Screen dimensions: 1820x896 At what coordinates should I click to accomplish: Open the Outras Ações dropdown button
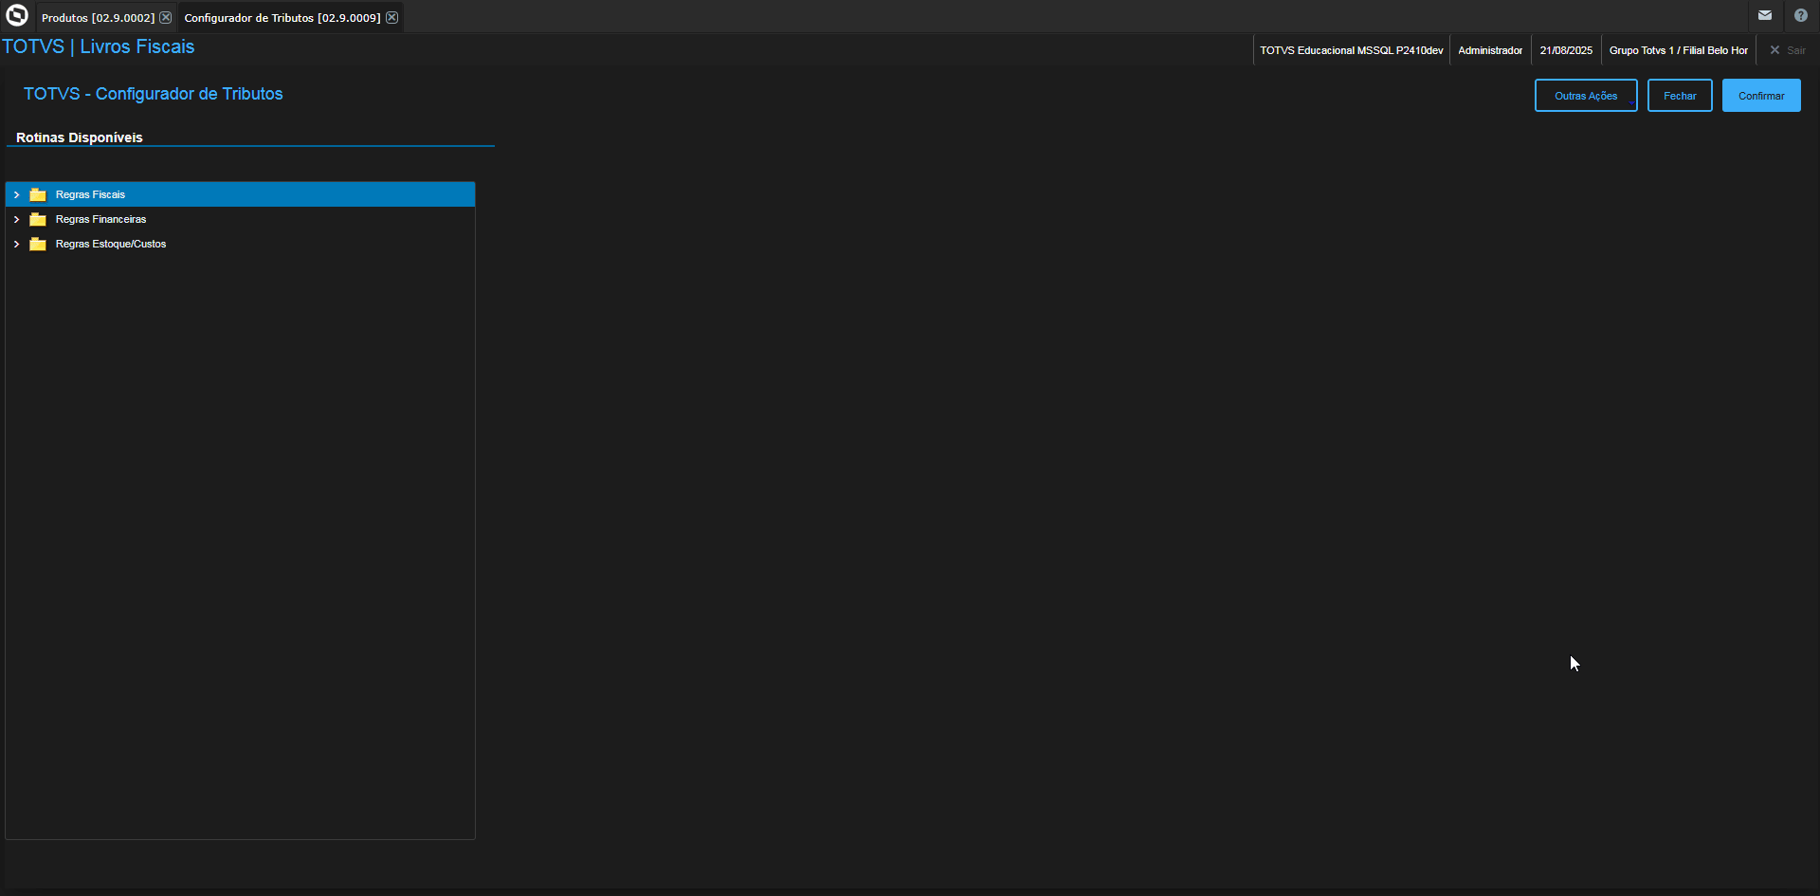click(1586, 96)
